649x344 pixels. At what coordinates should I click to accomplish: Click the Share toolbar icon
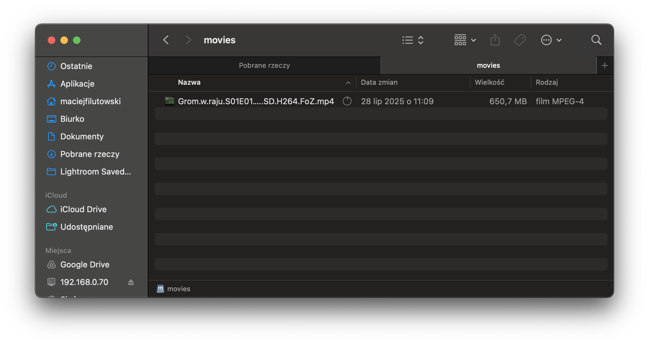pos(495,40)
